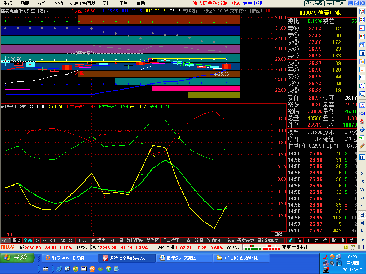Open the 扩展金融市场 menu
This screenshot has height=274, width=366.
pos(83,3)
